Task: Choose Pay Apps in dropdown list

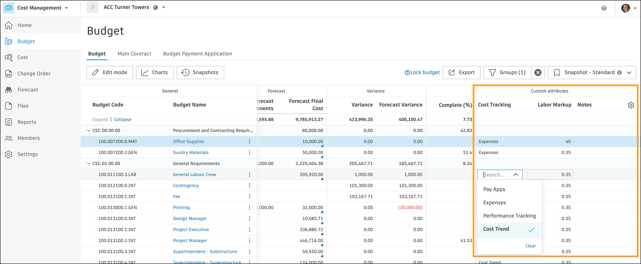Action: pyautogui.click(x=494, y=189)
